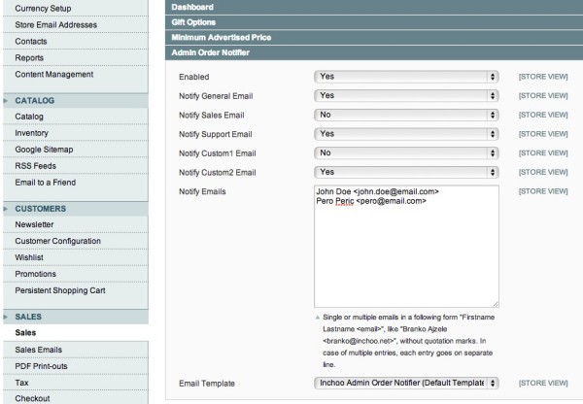Viewport: 583px width, 404px height.
Task: Click inside the Notify Emails textarea
Action: tap(406, 247)
